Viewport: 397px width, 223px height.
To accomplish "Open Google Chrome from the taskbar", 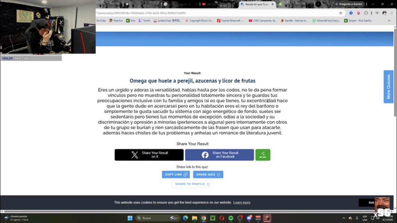I will tap(203, 218).
